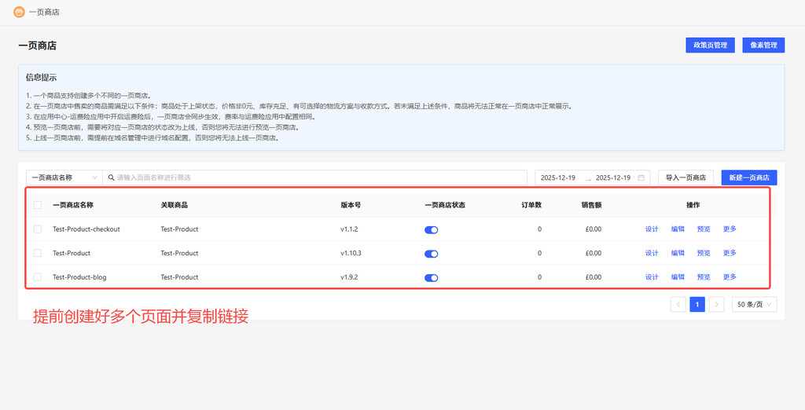Click the search magnifier icon in filter box
The image size is (805, 410).
[x=110, y=178]
